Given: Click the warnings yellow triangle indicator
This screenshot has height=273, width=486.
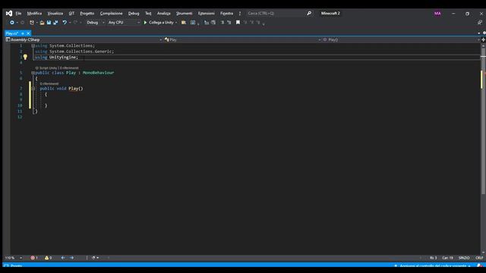Looking at the screenshot, I should [48, 258].
